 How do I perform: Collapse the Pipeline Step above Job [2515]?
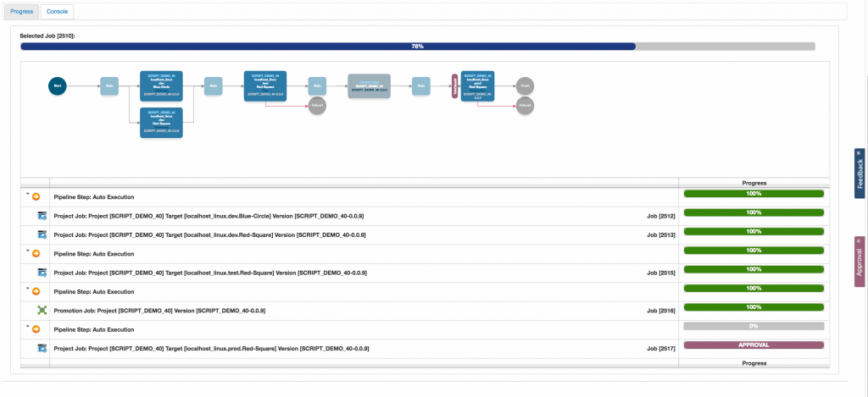pos(27,251)
